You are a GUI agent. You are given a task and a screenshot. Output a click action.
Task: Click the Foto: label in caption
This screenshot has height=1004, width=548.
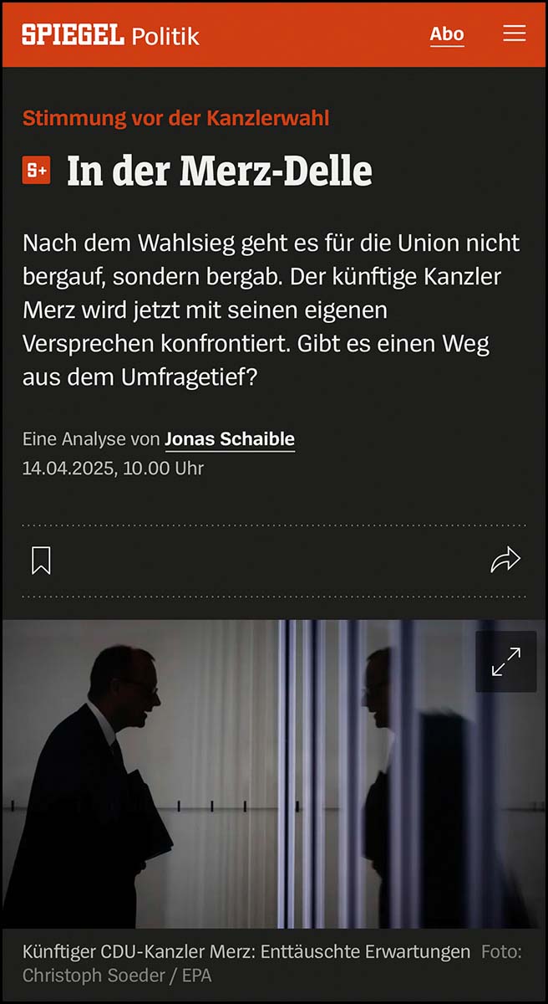click(501, 952)
